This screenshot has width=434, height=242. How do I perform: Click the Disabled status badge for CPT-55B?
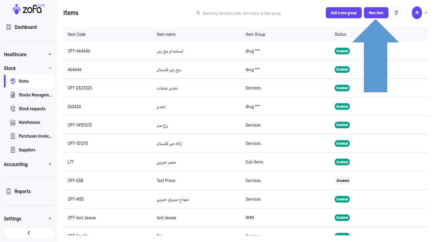[343, 181]
